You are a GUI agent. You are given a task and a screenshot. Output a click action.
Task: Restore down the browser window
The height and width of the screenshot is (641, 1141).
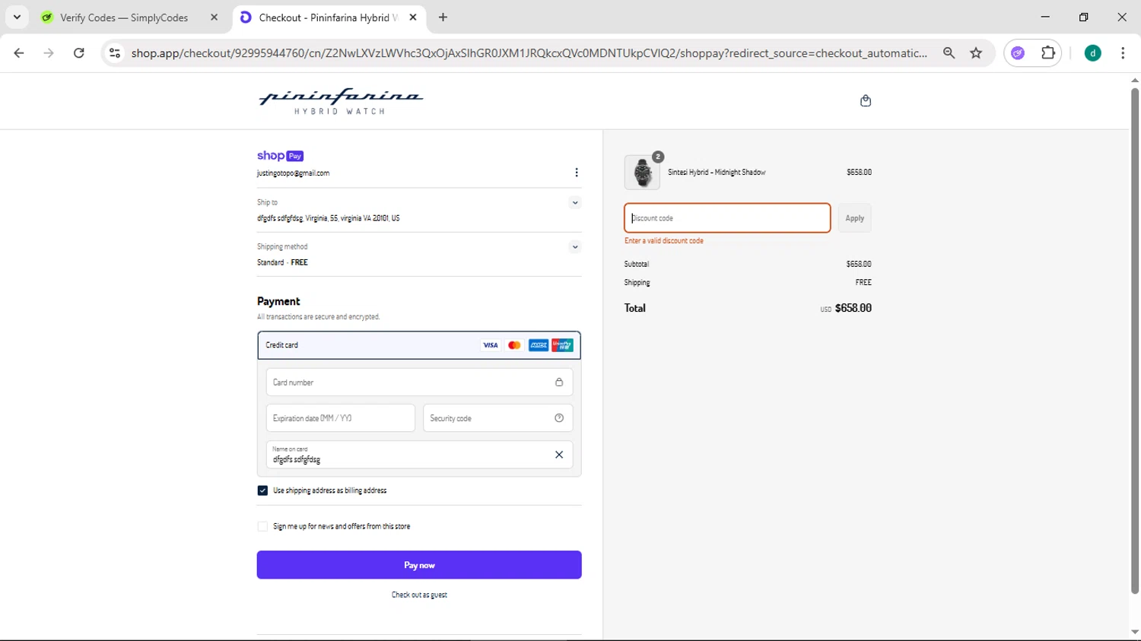point(1083,17)
